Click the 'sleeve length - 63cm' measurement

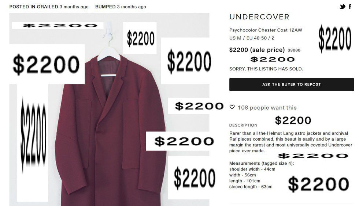[x=251, y=187]
